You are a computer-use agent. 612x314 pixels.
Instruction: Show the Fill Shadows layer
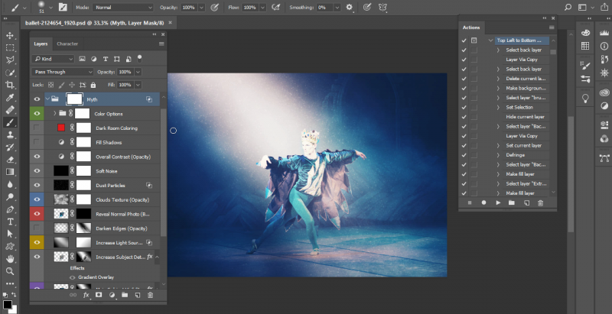(x=37, y=142)
